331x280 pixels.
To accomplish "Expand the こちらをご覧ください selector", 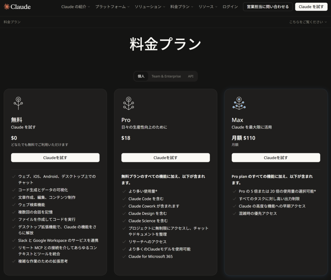I will click(x=308, y=22).
